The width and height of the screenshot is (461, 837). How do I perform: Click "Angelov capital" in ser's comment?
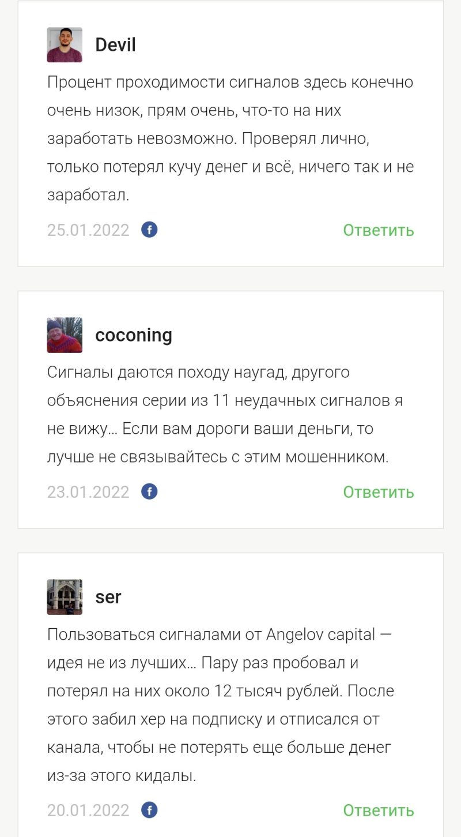coord(320,635)
